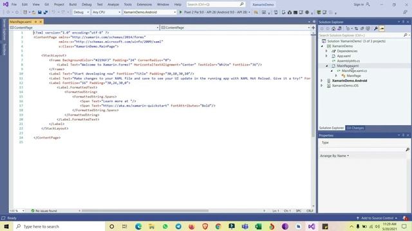This screenshot has width=412, height=231.
Task: Click the Type here to search taskbar box
Action: click(60, 227)
